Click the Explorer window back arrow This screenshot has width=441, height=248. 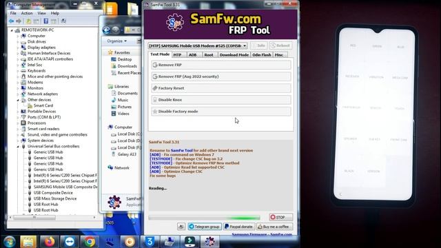point(106,30)
